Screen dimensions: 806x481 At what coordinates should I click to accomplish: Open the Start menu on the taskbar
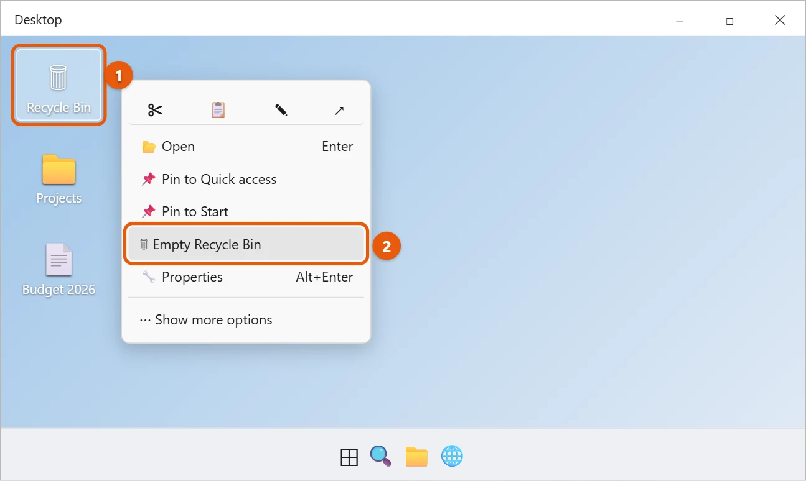click(x=349, y=457)
